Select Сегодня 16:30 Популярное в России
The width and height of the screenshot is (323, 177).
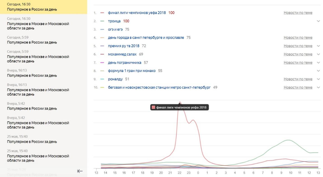point(44,7)
